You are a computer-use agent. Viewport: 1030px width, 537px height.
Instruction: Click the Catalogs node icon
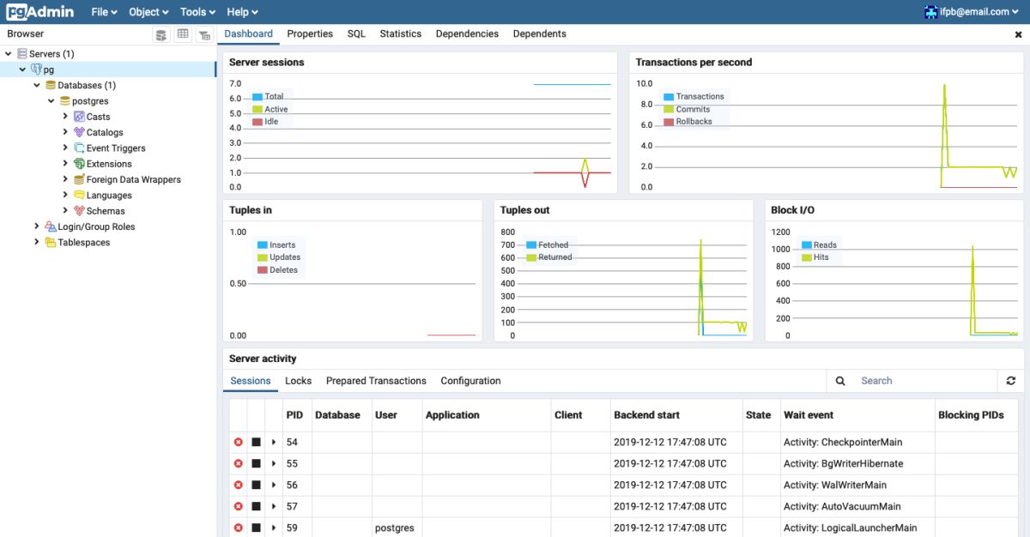coord(79,132)
